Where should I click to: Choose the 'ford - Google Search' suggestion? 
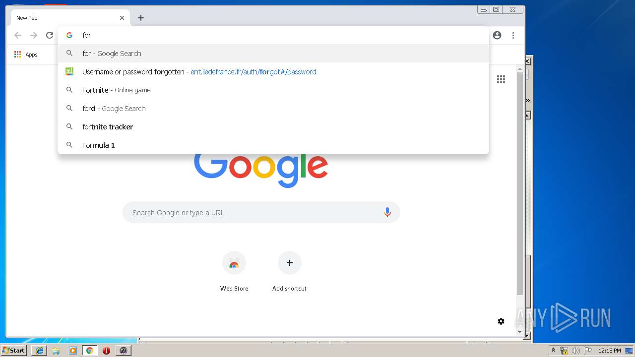[x=273, y=109]
